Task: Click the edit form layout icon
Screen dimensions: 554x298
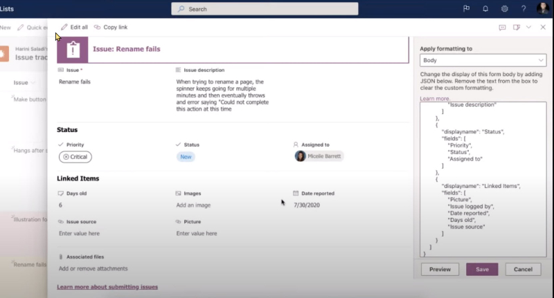Action: coord(517,27)
